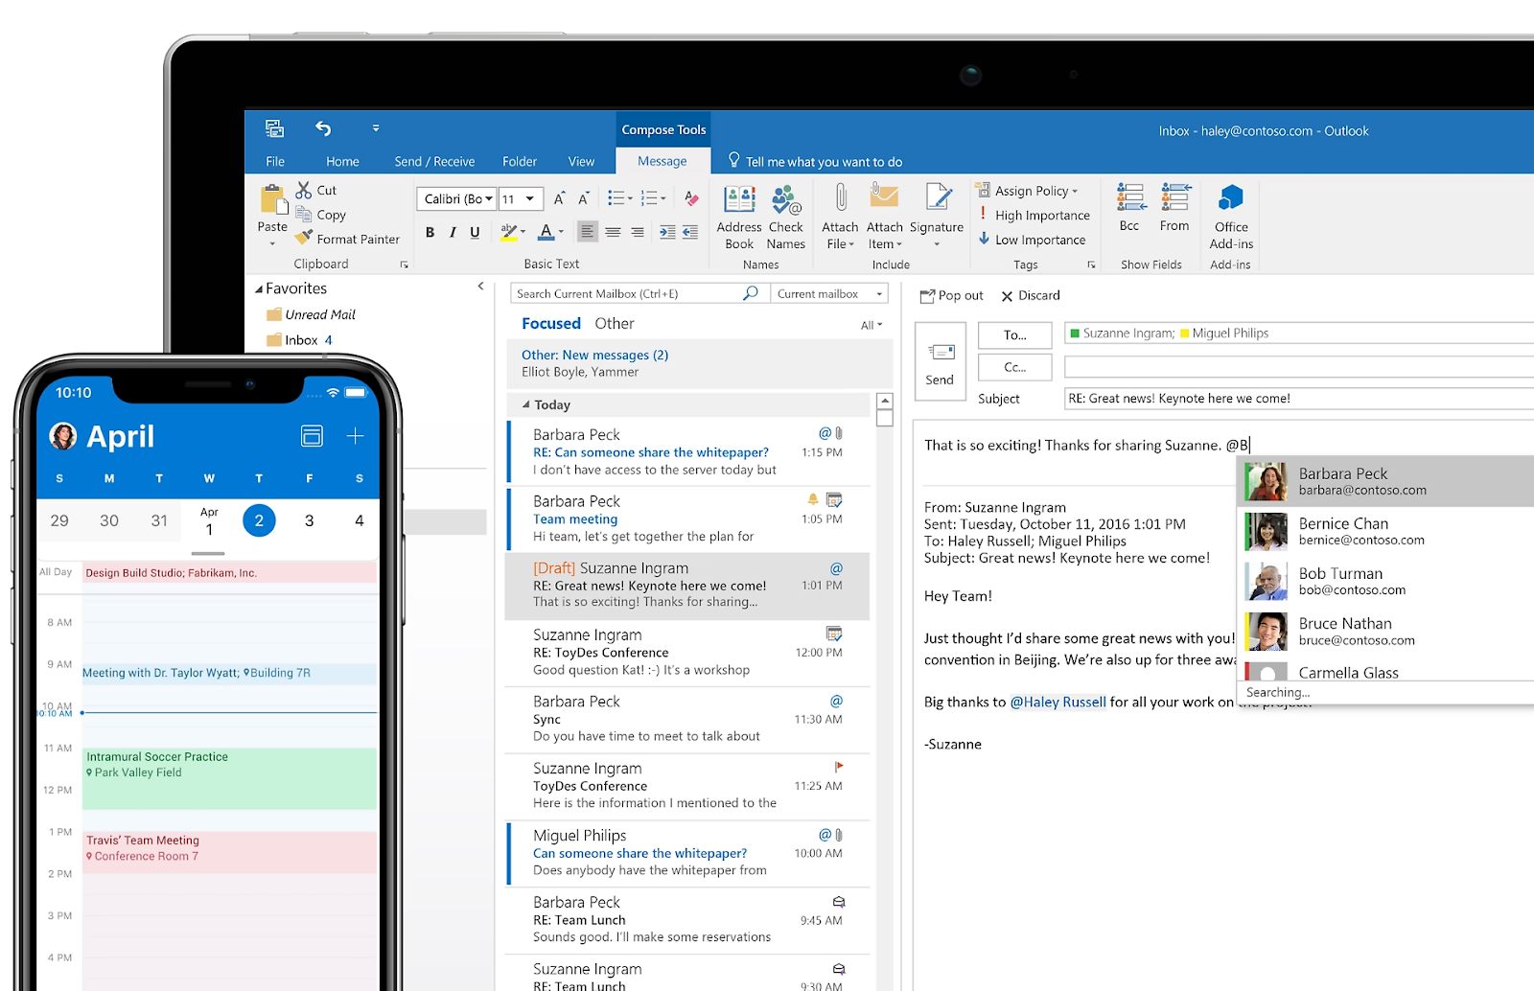Viewport: 1534px width, 991px height.
Task: Set High Importance flag
Action: coord(1034,215)
